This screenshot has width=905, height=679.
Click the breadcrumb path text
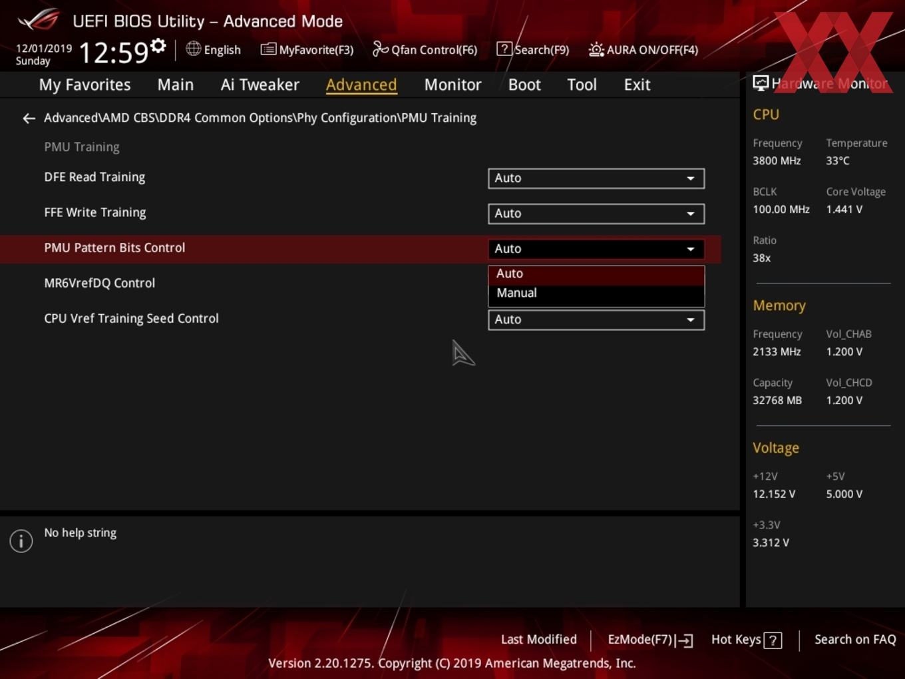260,118
